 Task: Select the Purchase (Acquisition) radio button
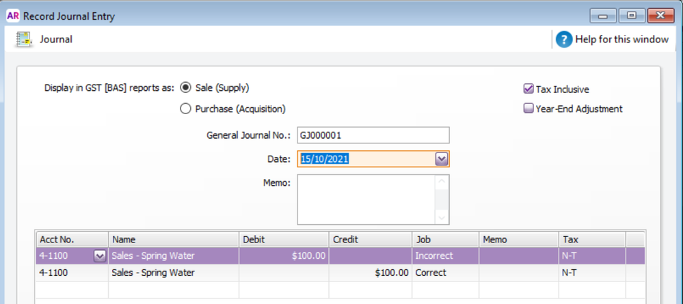[185, 109]
